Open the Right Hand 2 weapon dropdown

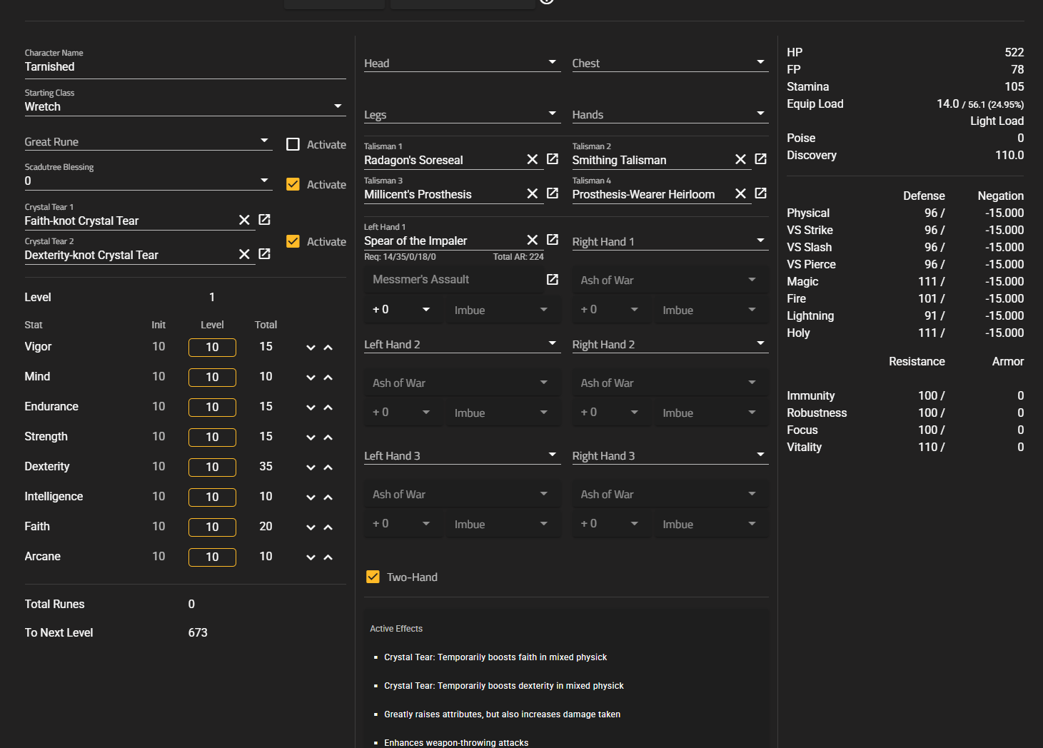click(x=670, y=344)
